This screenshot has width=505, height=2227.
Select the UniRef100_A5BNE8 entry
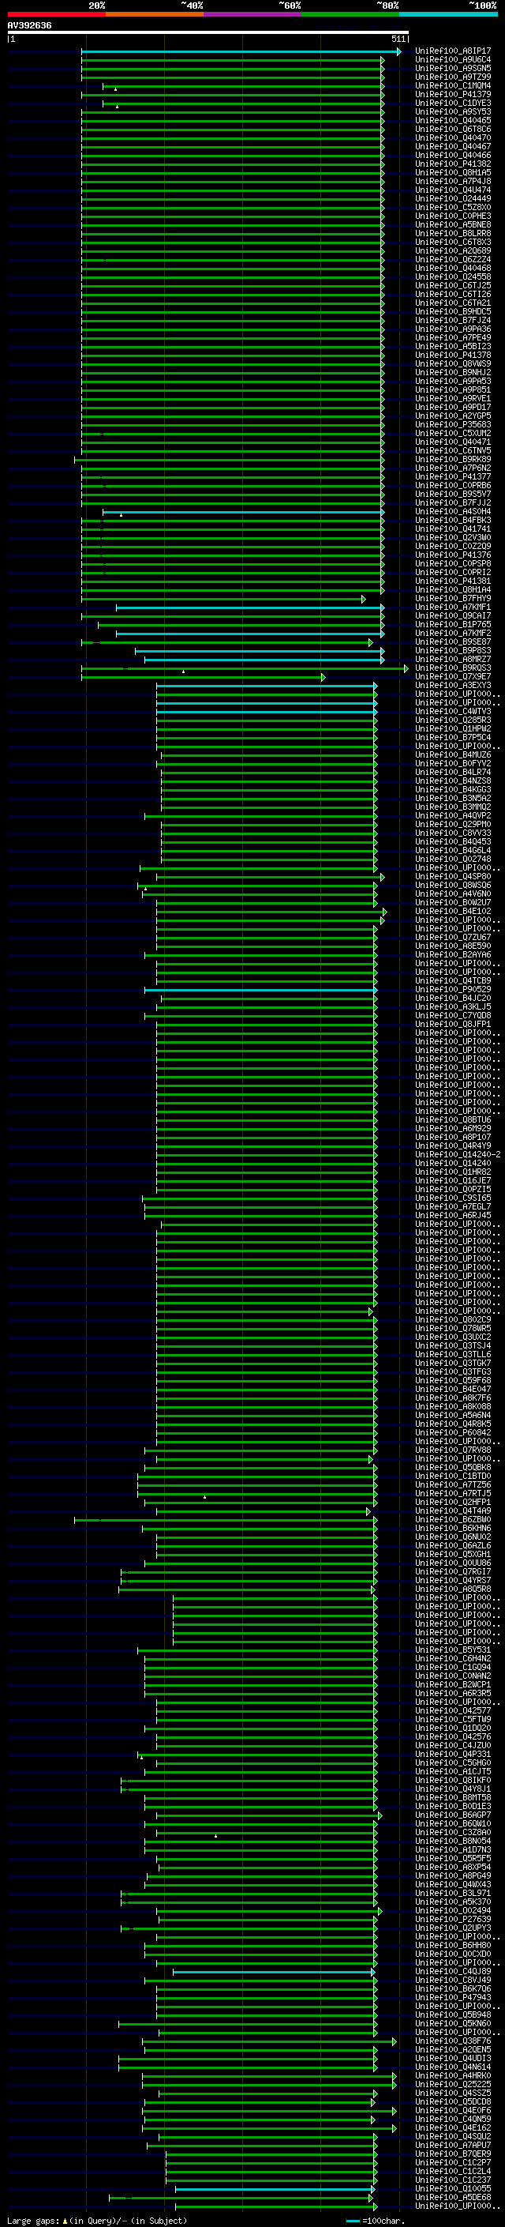click(x=452, y=225)
